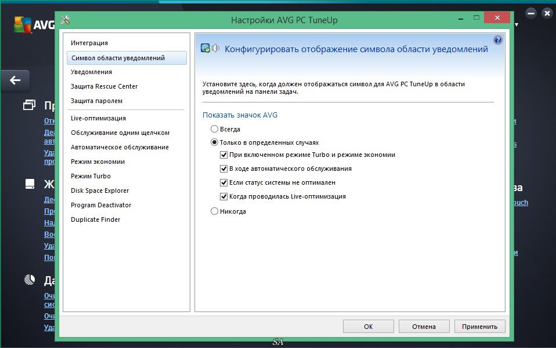
Task: Click the 'Применить' apply button
Action: tap(480, 327)
